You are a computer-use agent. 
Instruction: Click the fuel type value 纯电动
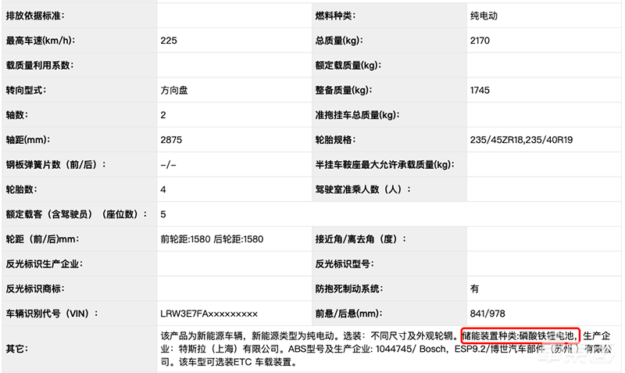coord(484,16)
